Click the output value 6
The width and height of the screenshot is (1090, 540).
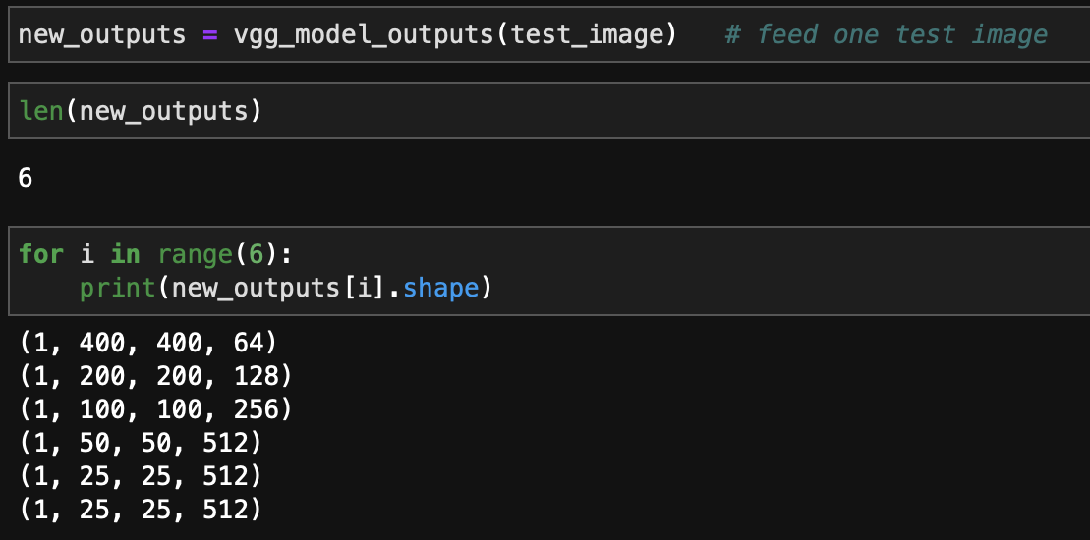[26, 179]
